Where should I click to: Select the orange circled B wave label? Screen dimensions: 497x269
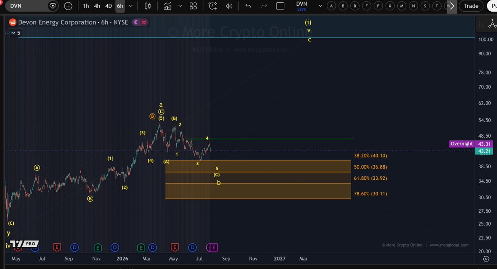tap(152, 117)
